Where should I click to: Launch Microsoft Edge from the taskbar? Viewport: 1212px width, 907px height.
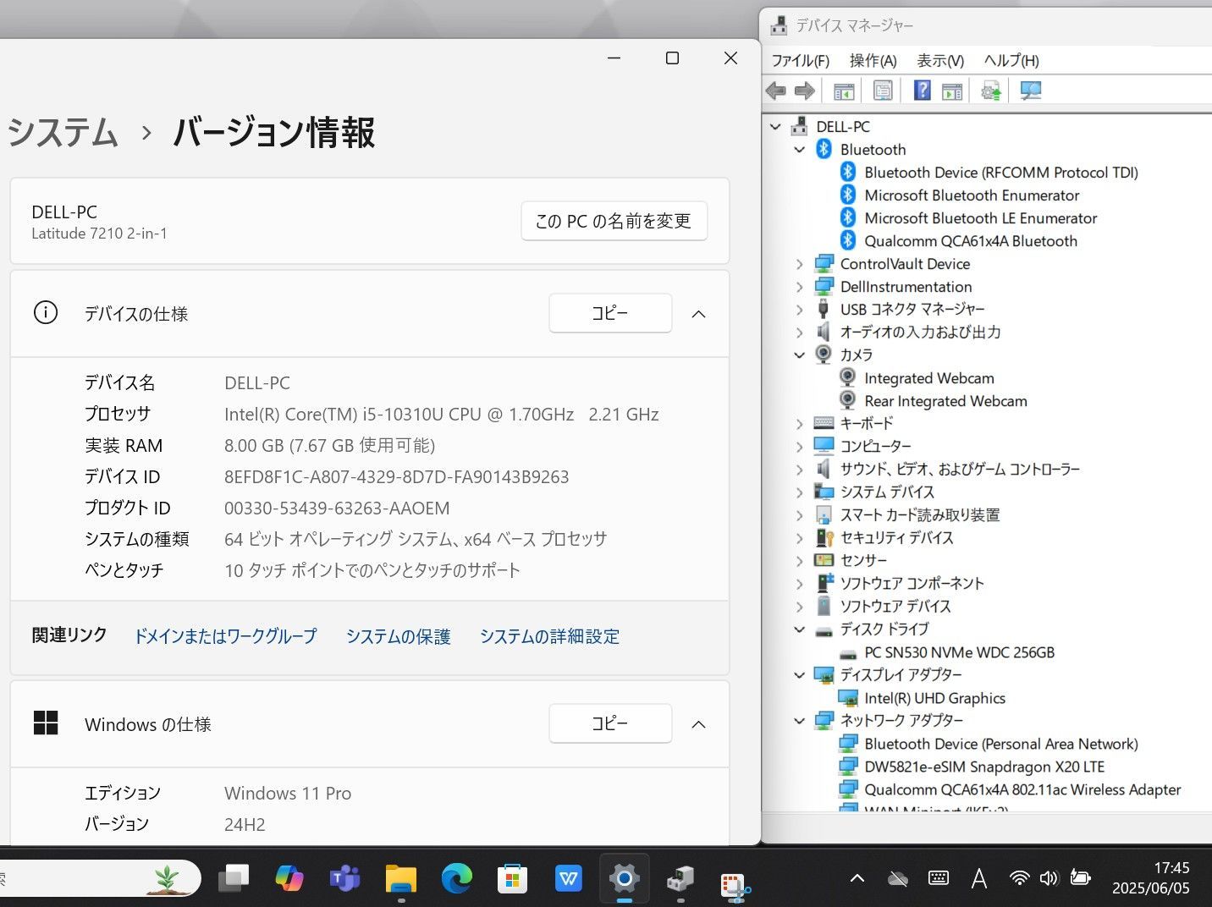click(457, 879)
